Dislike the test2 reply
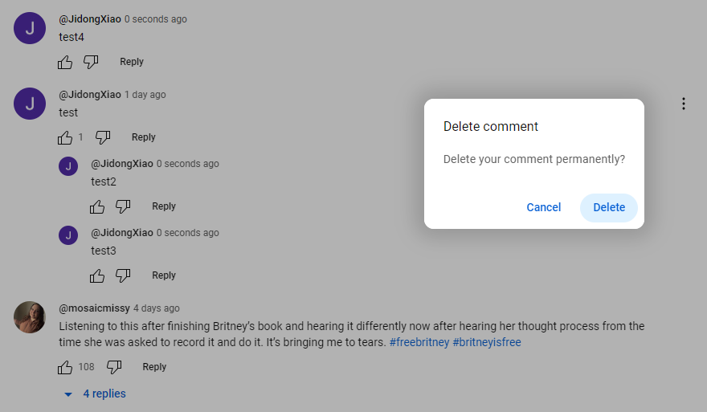 [123, 206]
